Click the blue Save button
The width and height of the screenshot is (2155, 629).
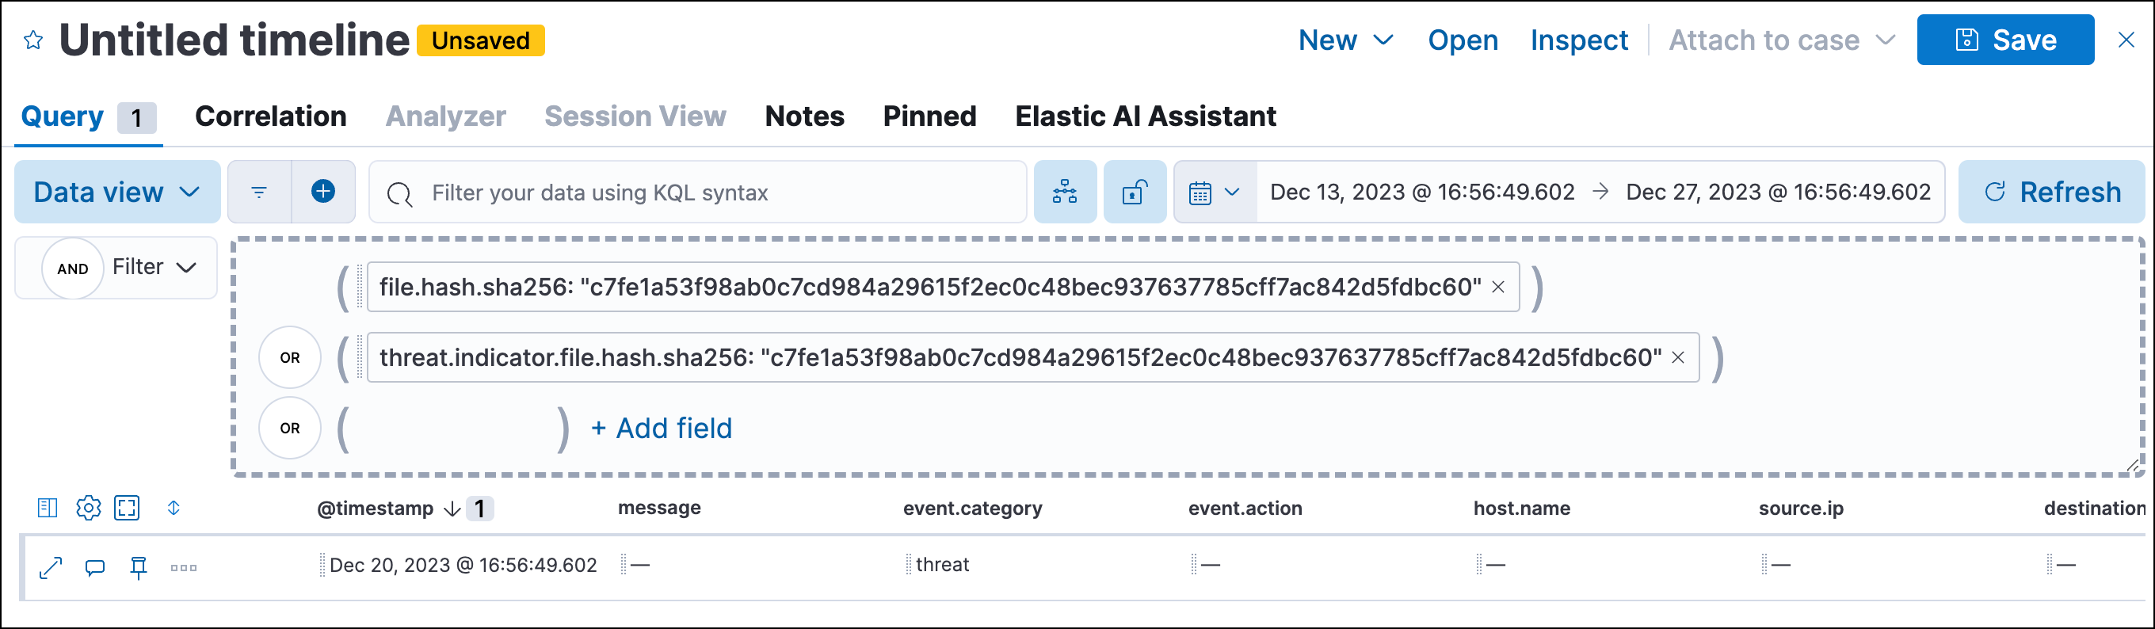pos(2004,40)
